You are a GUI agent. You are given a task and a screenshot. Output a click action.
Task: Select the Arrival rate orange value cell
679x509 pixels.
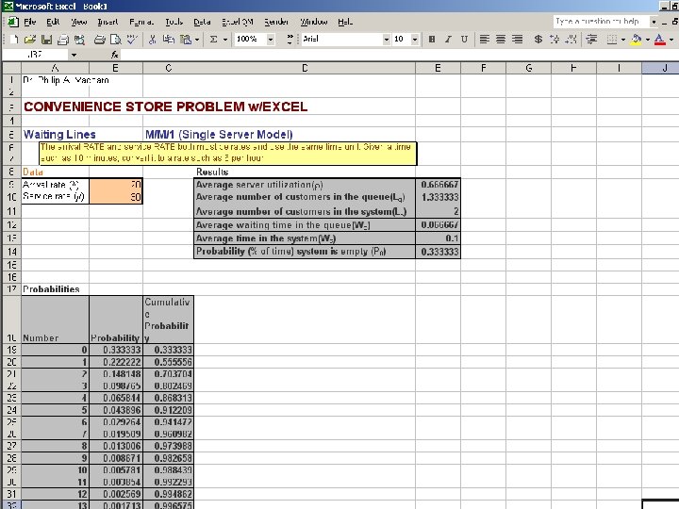(116, 185)
